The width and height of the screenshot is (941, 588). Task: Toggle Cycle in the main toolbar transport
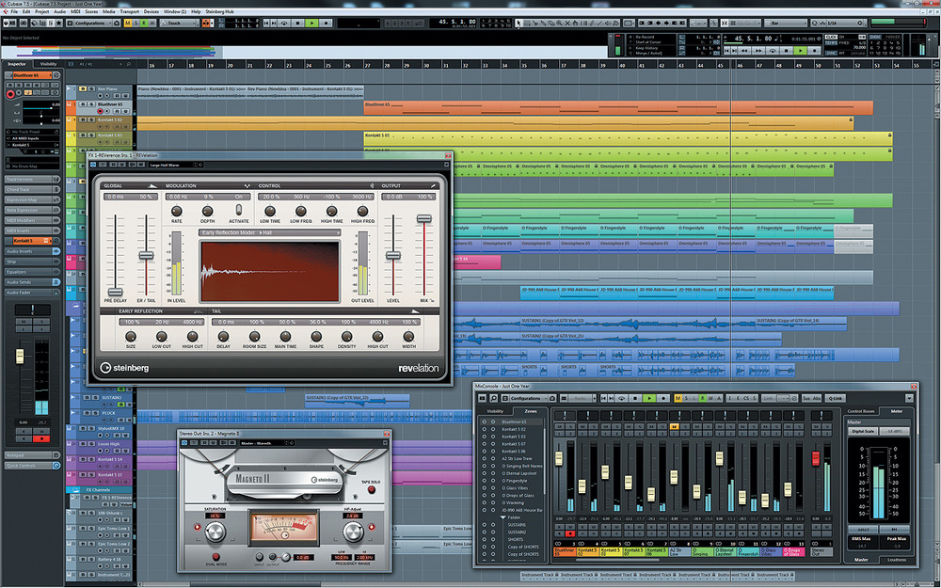click(284, 23)
